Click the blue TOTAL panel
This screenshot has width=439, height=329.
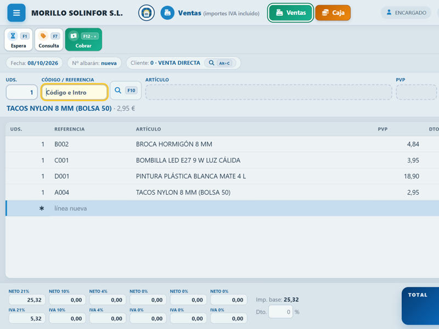420,306
